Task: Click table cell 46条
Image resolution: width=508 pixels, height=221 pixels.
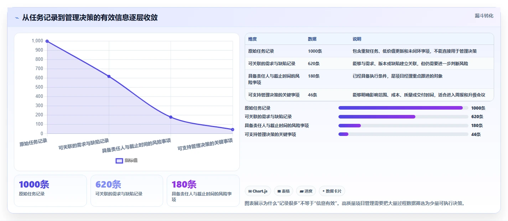Action: [x=312, y=95]
